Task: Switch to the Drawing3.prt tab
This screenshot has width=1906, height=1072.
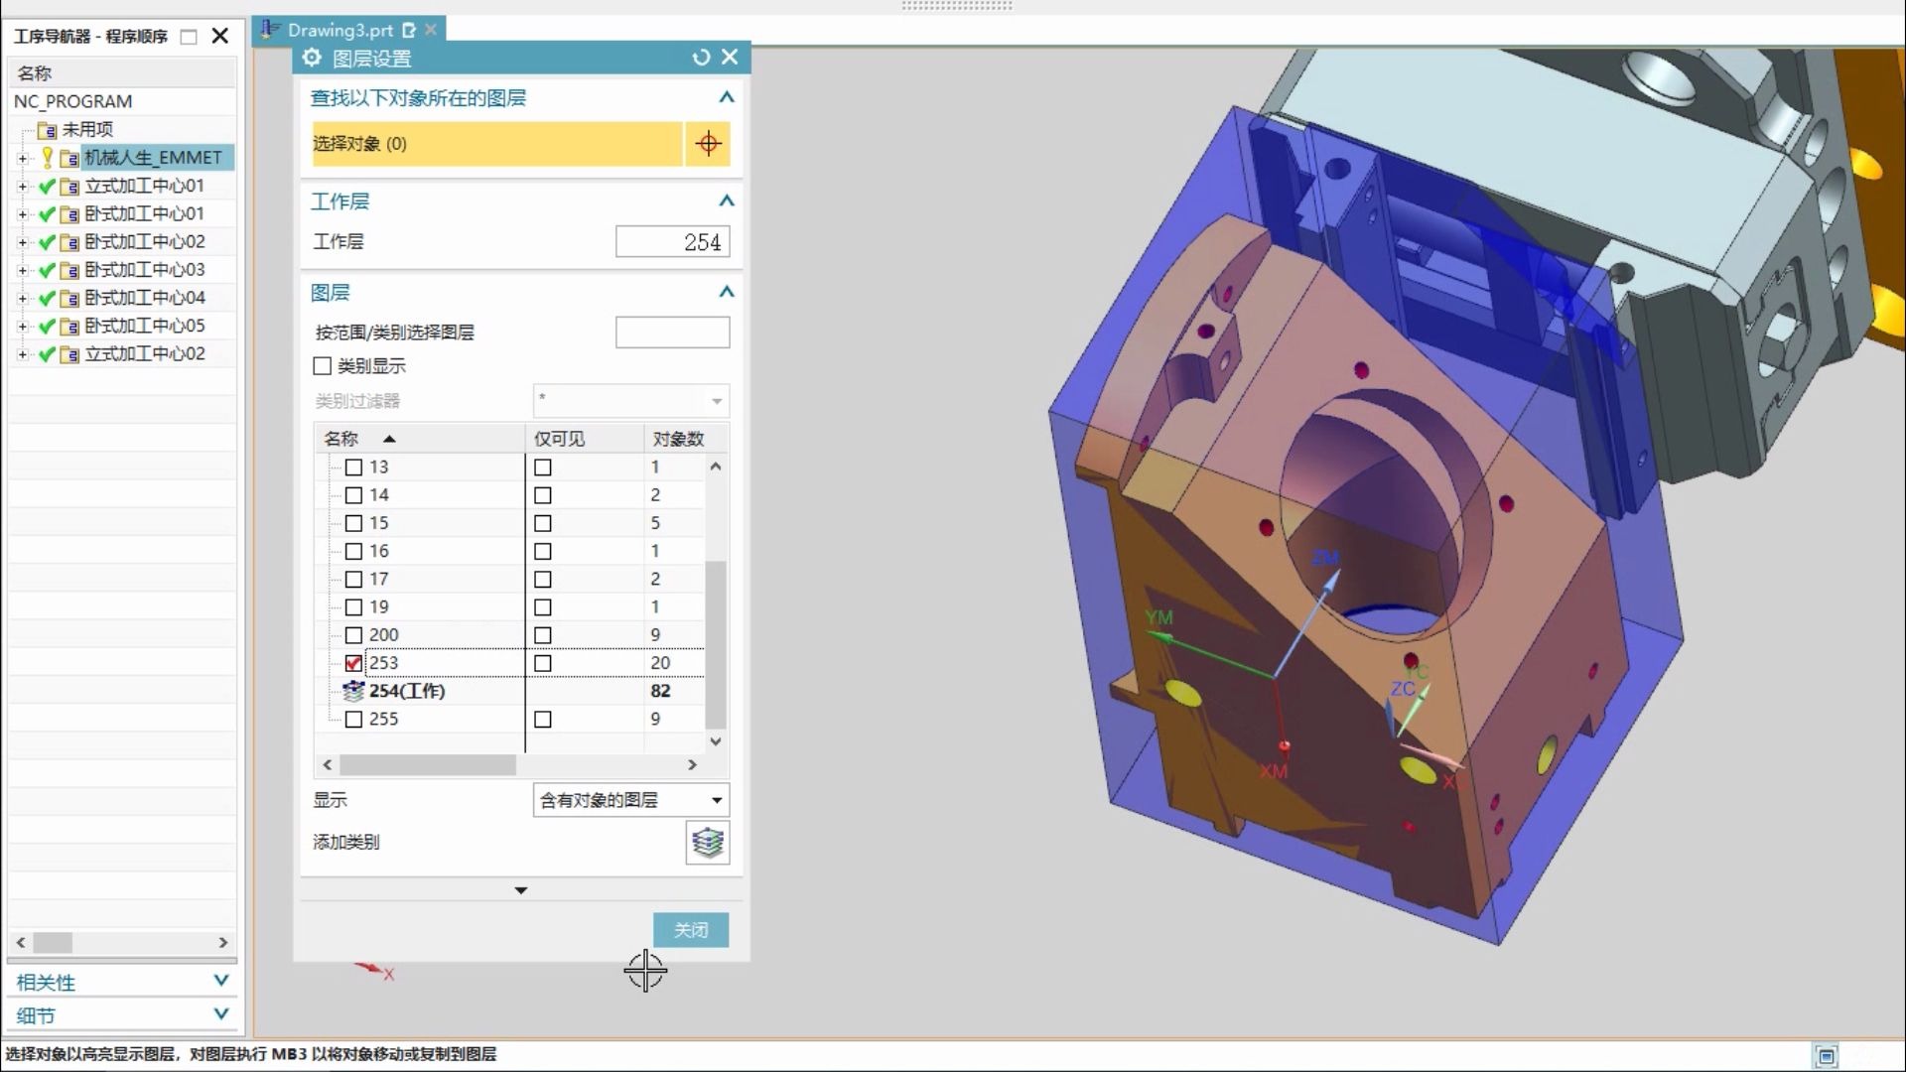Action: tap(340, 30)
